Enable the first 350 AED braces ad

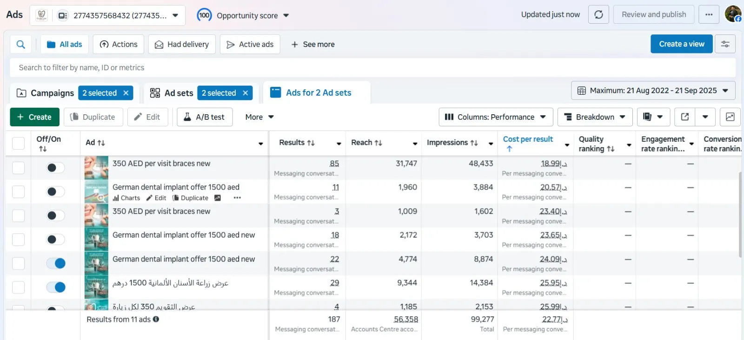point(56,168)
